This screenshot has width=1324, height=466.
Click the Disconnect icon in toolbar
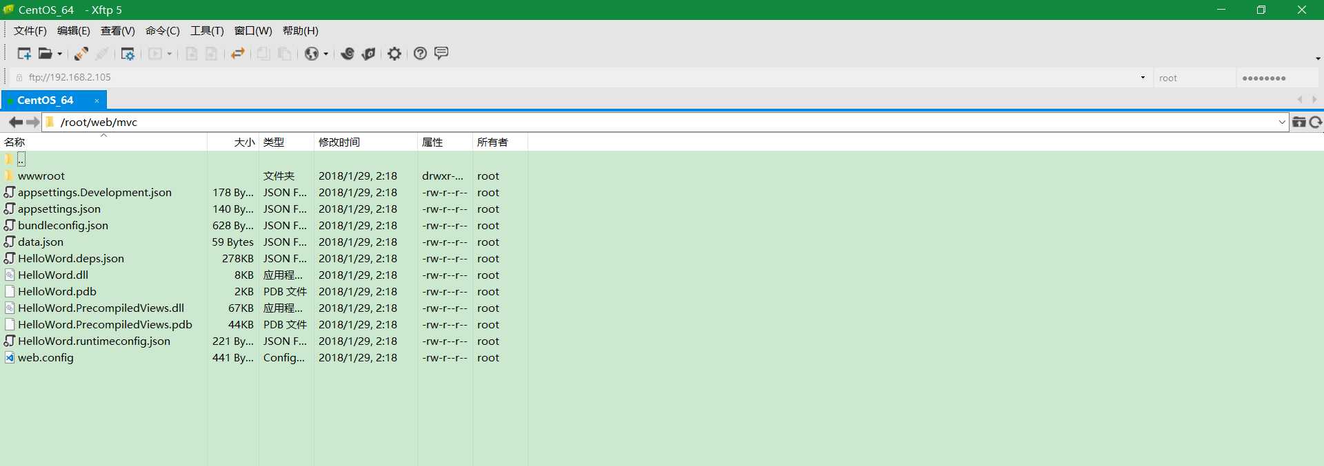click(102, 54)
